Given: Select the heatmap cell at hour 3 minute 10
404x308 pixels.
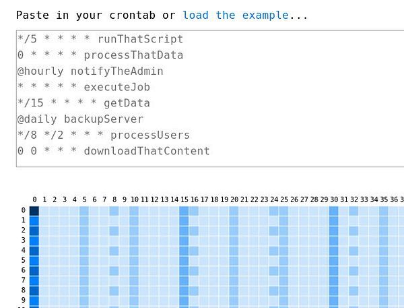Looking at the screenshot, I should coord(134,241).
